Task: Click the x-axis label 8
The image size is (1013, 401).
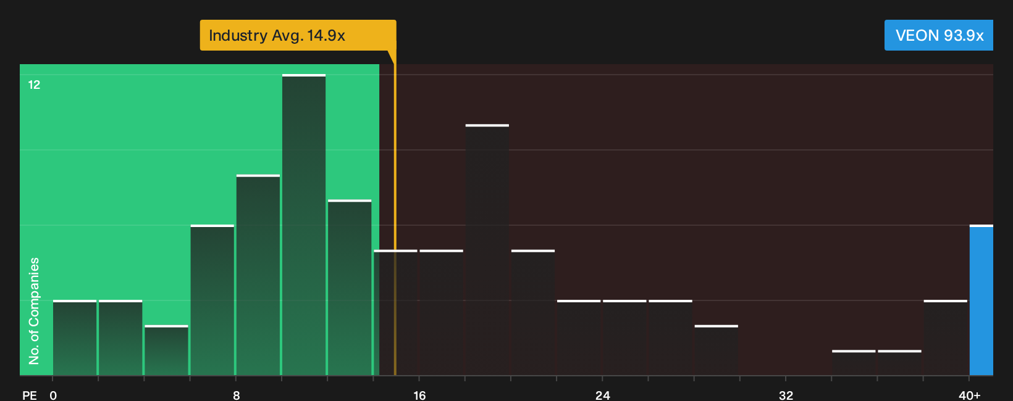Action: click(237, 395)
